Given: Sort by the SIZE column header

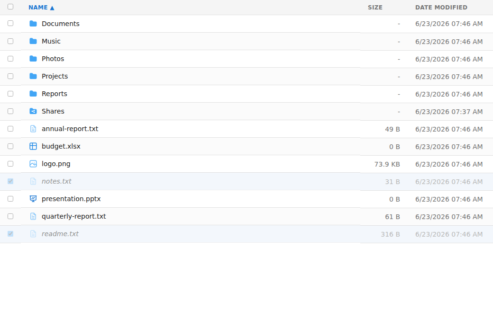Looking at the screenshot, I should 375,7.
